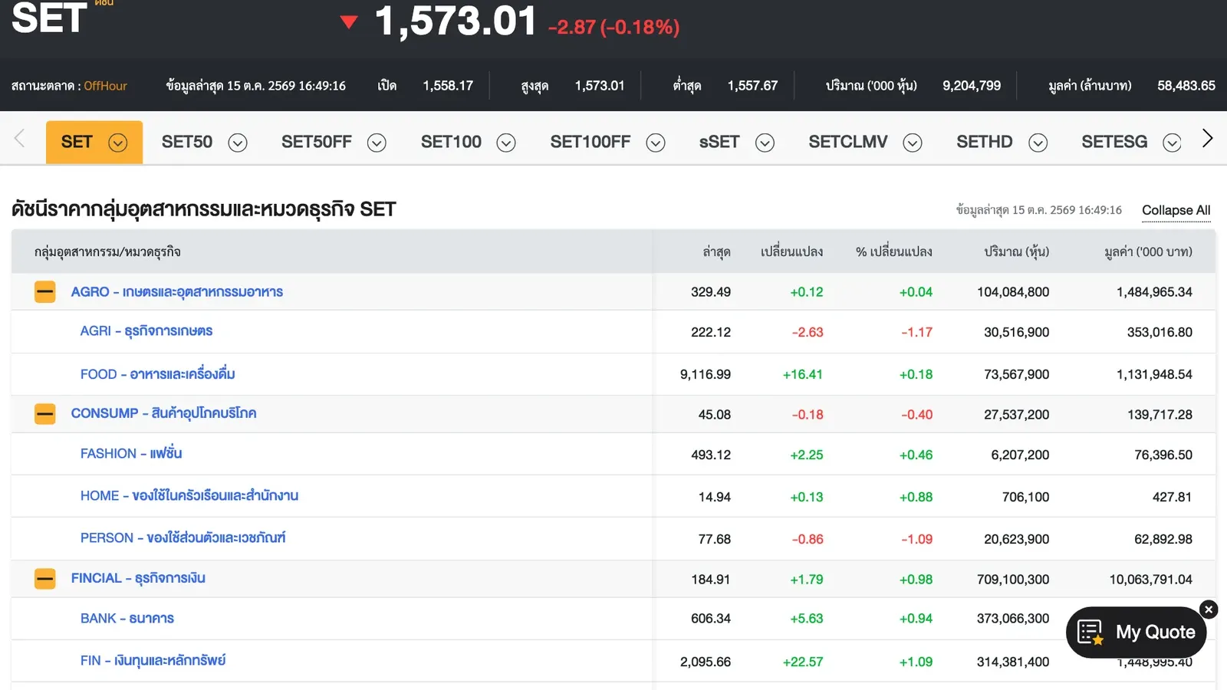The height and width of the screenshot is (690, 1227).
Task: Click the ล่าสุด column header
Action: [x=716, y=251]
